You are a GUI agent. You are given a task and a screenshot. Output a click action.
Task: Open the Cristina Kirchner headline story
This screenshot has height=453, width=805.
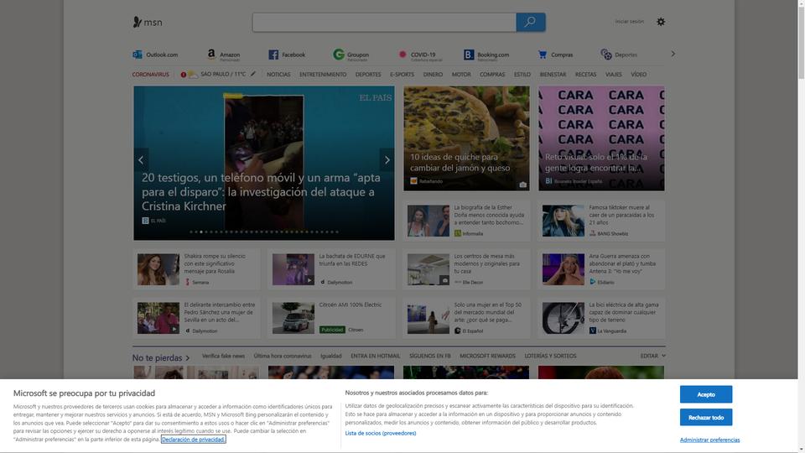(262, 191)
